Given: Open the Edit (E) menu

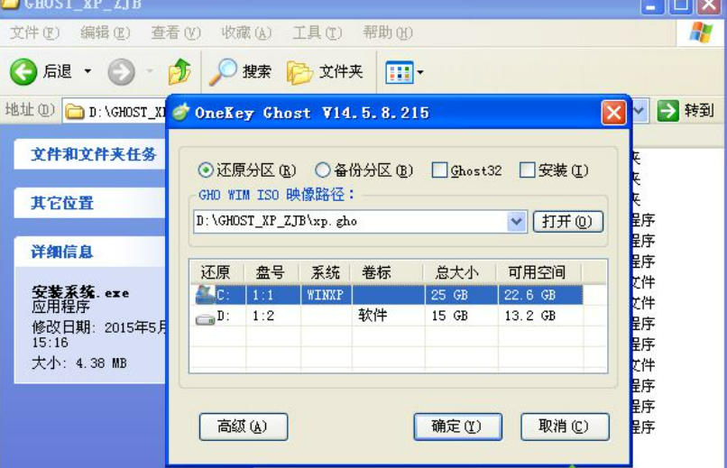Looking at the screenshot, I should [x=106, y=32].
